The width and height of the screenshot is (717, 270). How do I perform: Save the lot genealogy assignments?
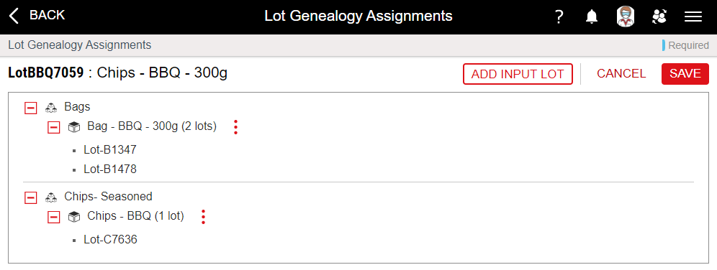click(685, 74)
